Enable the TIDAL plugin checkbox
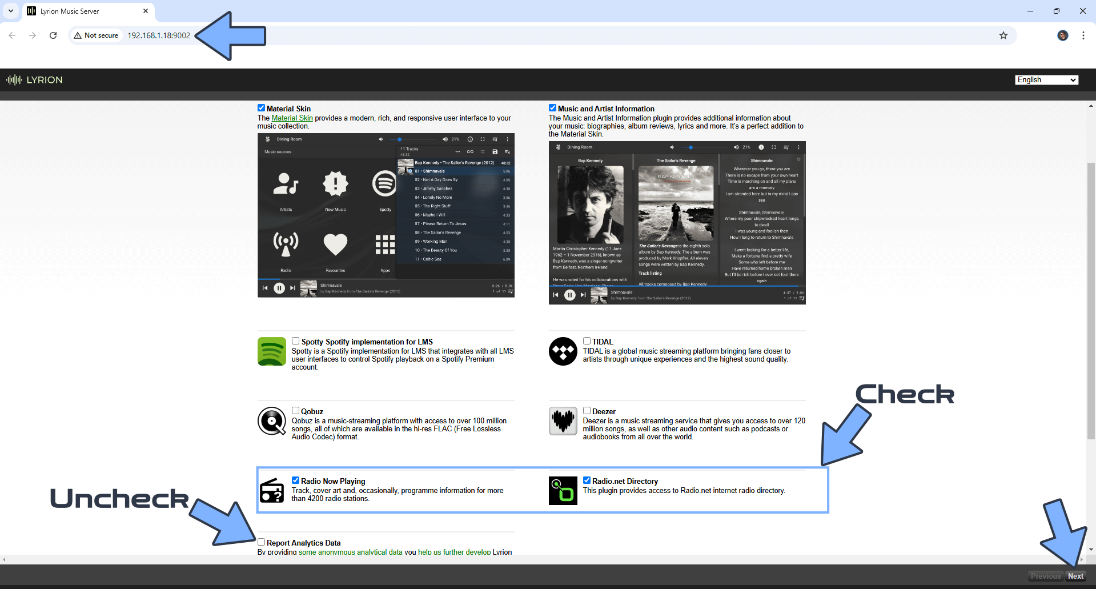 [x=587, y=341]
